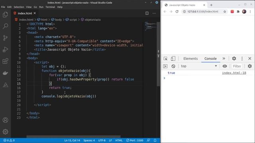Open the browser profile avatar
Image resolution: width=255 pixels, height=143 pixels.
tap(244, 12)
